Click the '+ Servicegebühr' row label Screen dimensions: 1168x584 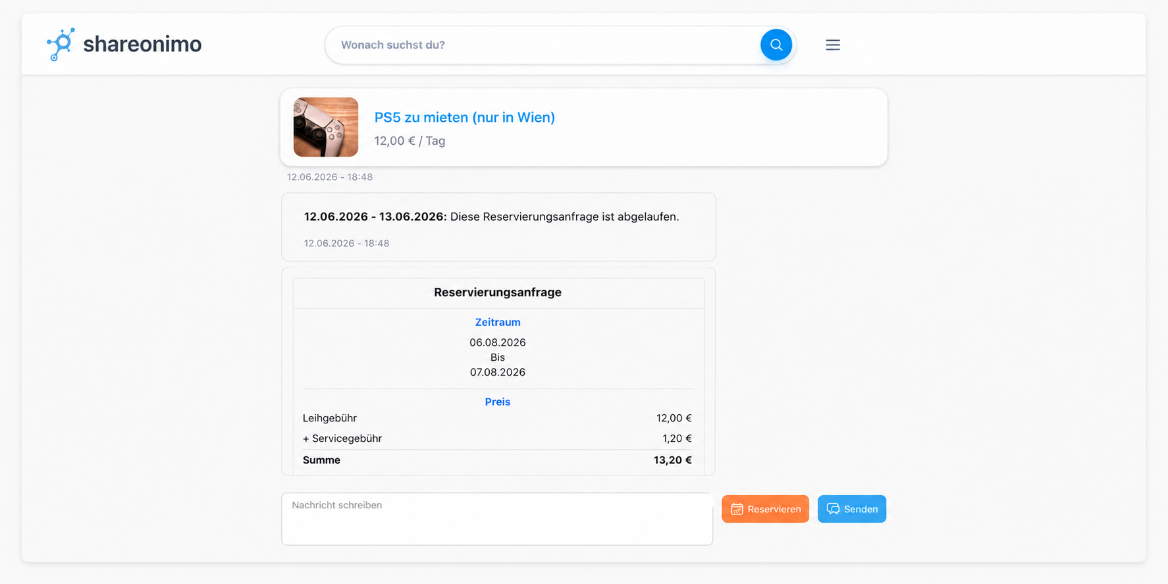[x=342, y=438]
